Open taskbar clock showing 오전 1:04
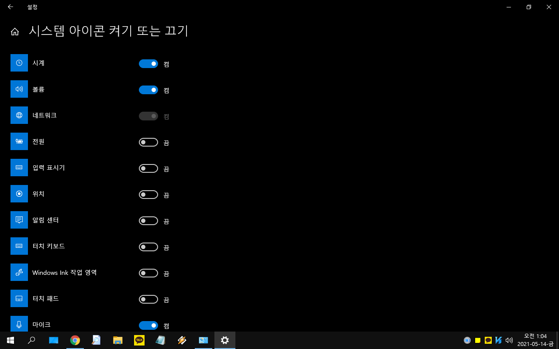This screenshot has width=559, height=349. pyautogui.click(x=535, y=340)
